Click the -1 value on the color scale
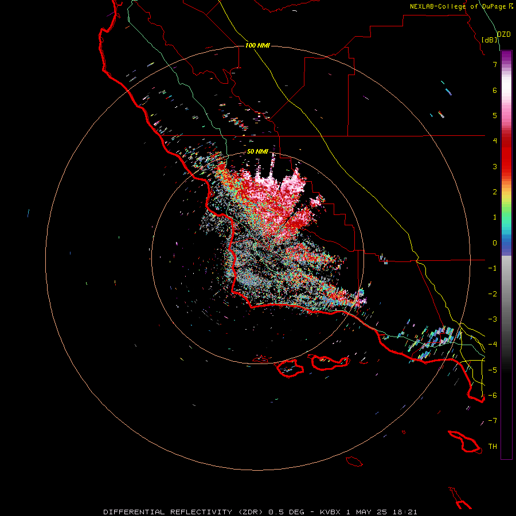The height and width of the screenshot is (516, 516). tap(492, 268)
